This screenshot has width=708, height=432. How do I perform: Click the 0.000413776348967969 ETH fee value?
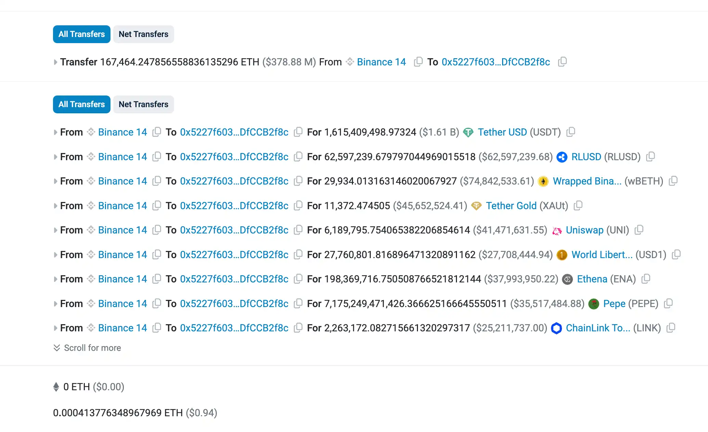point(135,413)
